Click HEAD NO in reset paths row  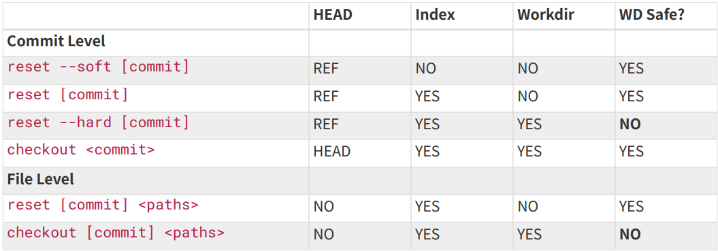[324, 207]
